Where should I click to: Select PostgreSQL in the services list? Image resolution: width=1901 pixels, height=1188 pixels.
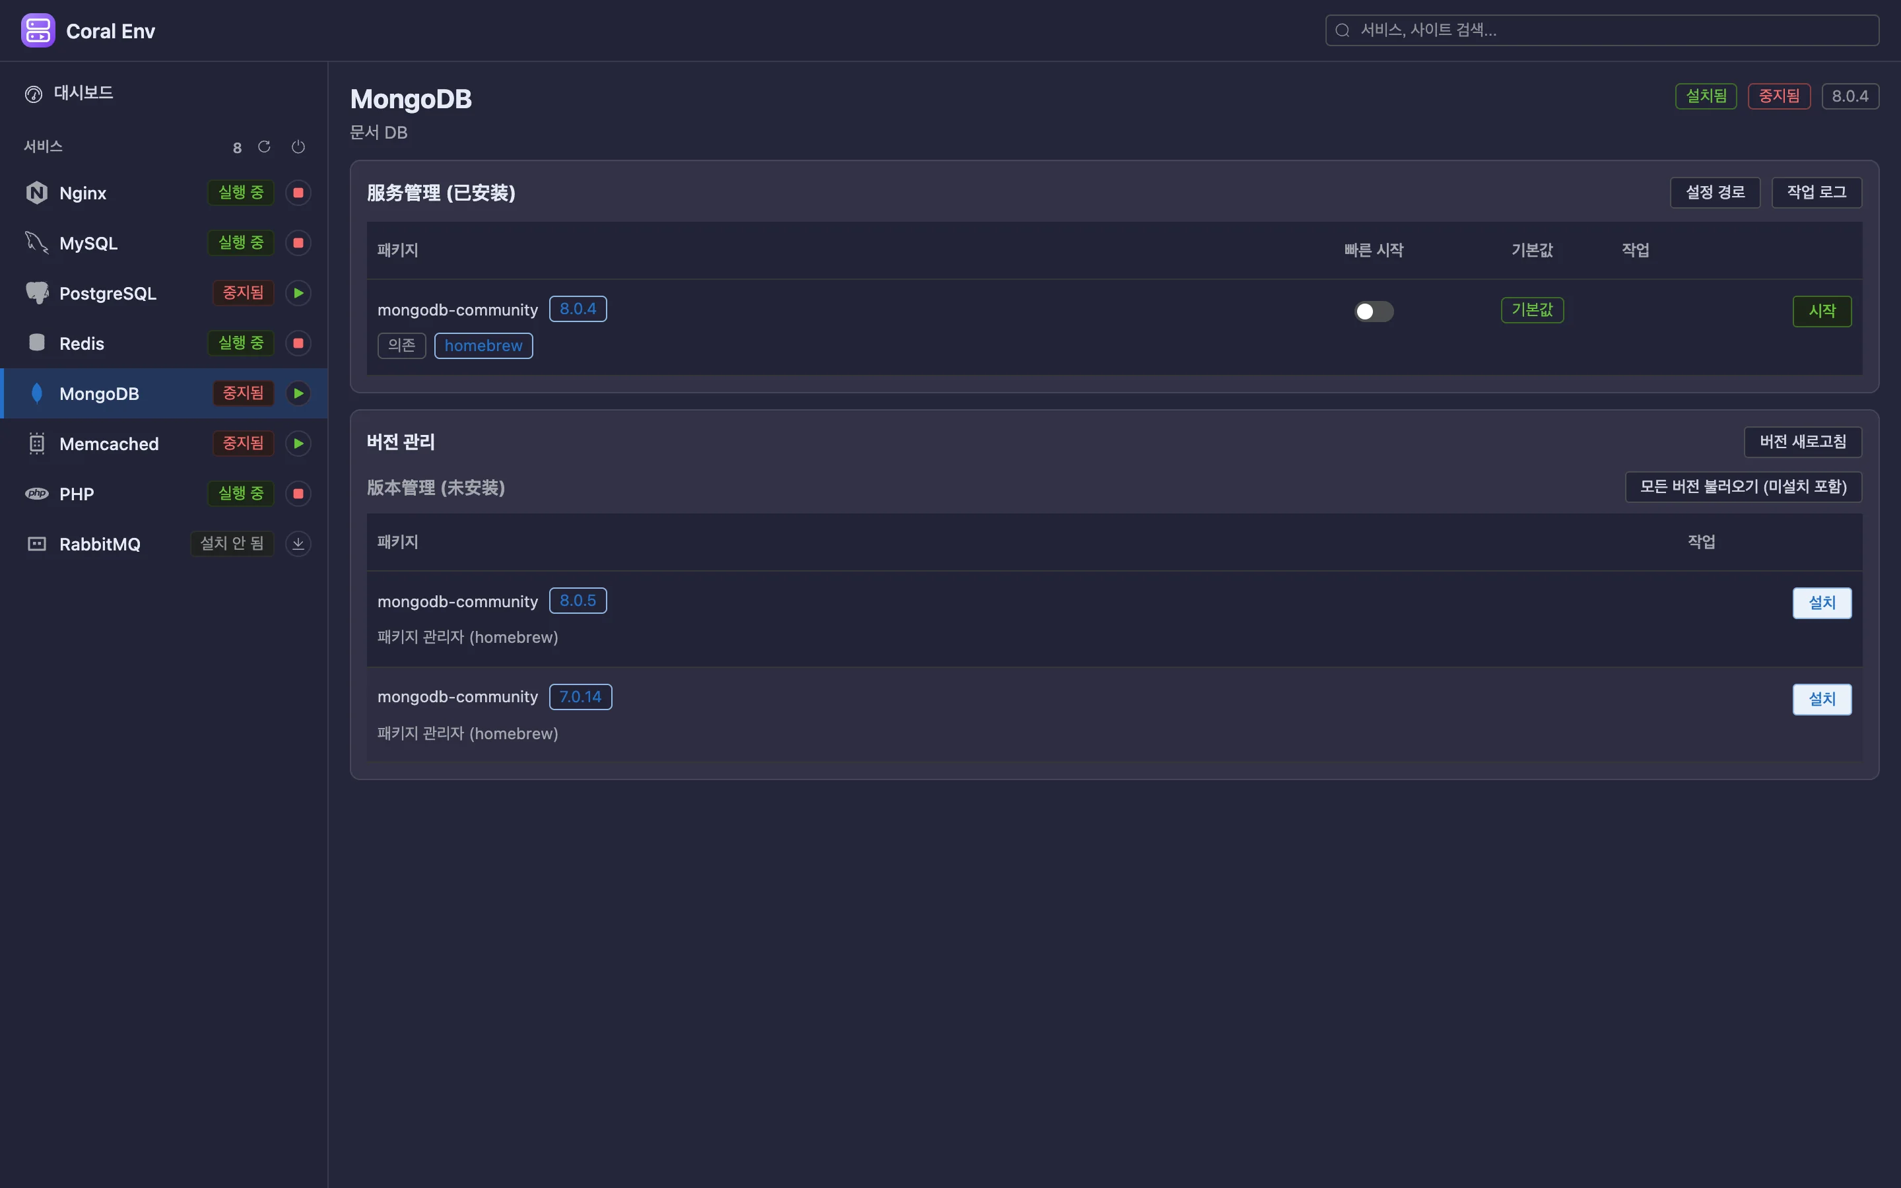(164, 293)
